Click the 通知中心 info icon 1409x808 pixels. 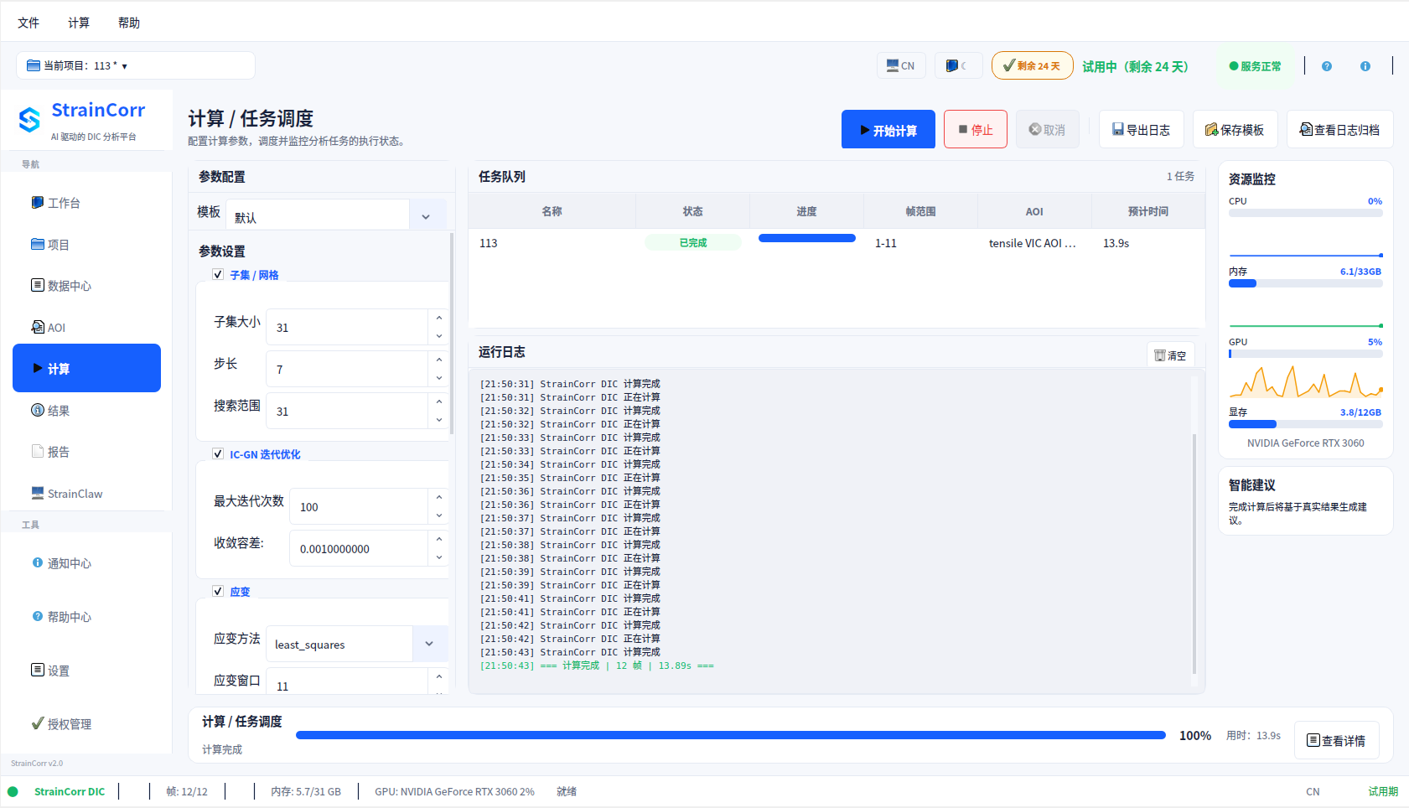point(38,562)
